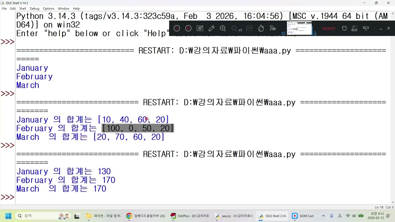Minimize the recorder toolbar
This screenshot has height=222, width=395.
point(380,28)
